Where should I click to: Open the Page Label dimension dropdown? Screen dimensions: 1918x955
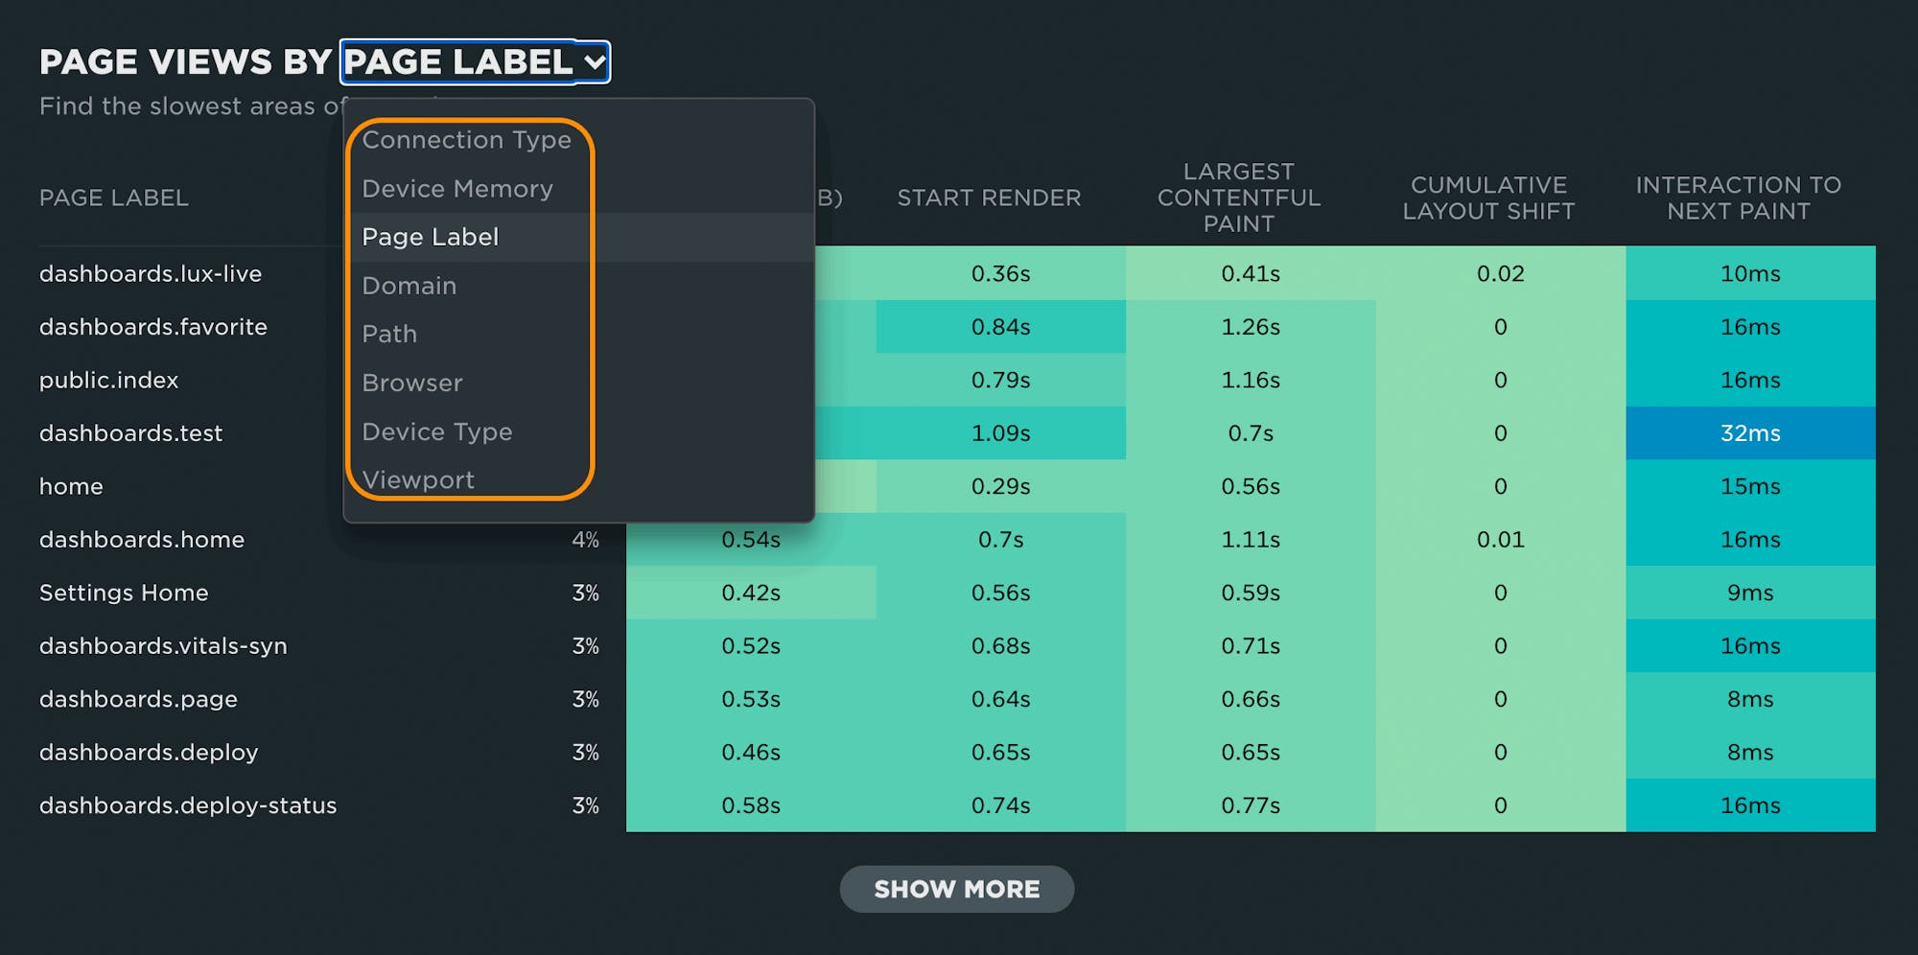click(475, 62)
